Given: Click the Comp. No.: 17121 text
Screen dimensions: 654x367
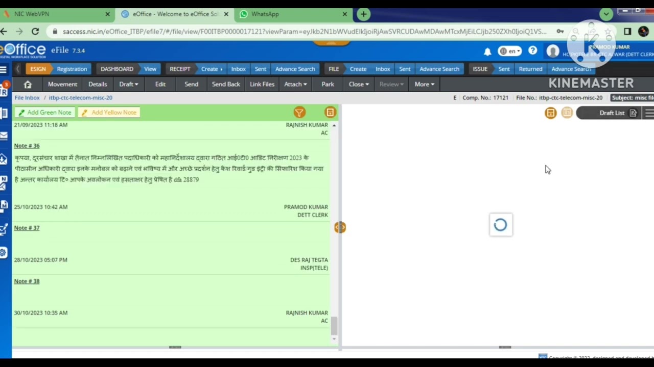Looking at the screenshot, I should (x=485, y=98).
